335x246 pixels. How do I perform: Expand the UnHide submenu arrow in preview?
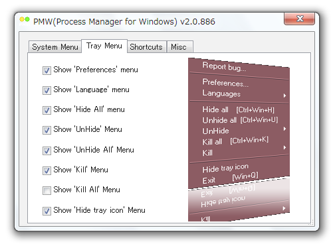284,129
